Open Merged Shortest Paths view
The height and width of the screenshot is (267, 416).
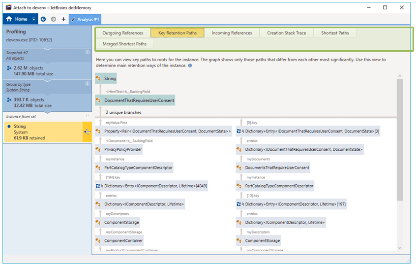click(124, 44)
